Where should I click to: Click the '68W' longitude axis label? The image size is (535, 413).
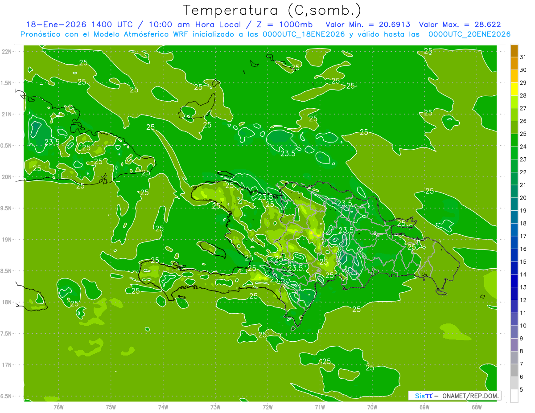477,407
